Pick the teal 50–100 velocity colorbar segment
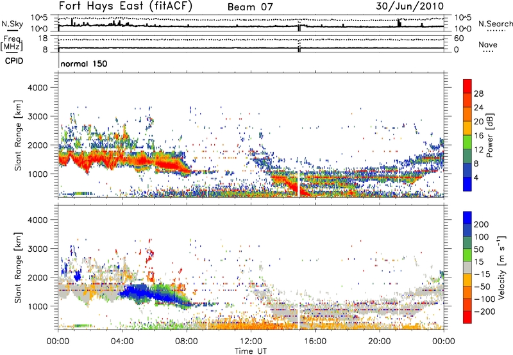The image size is (513, 355). point(467,243)
